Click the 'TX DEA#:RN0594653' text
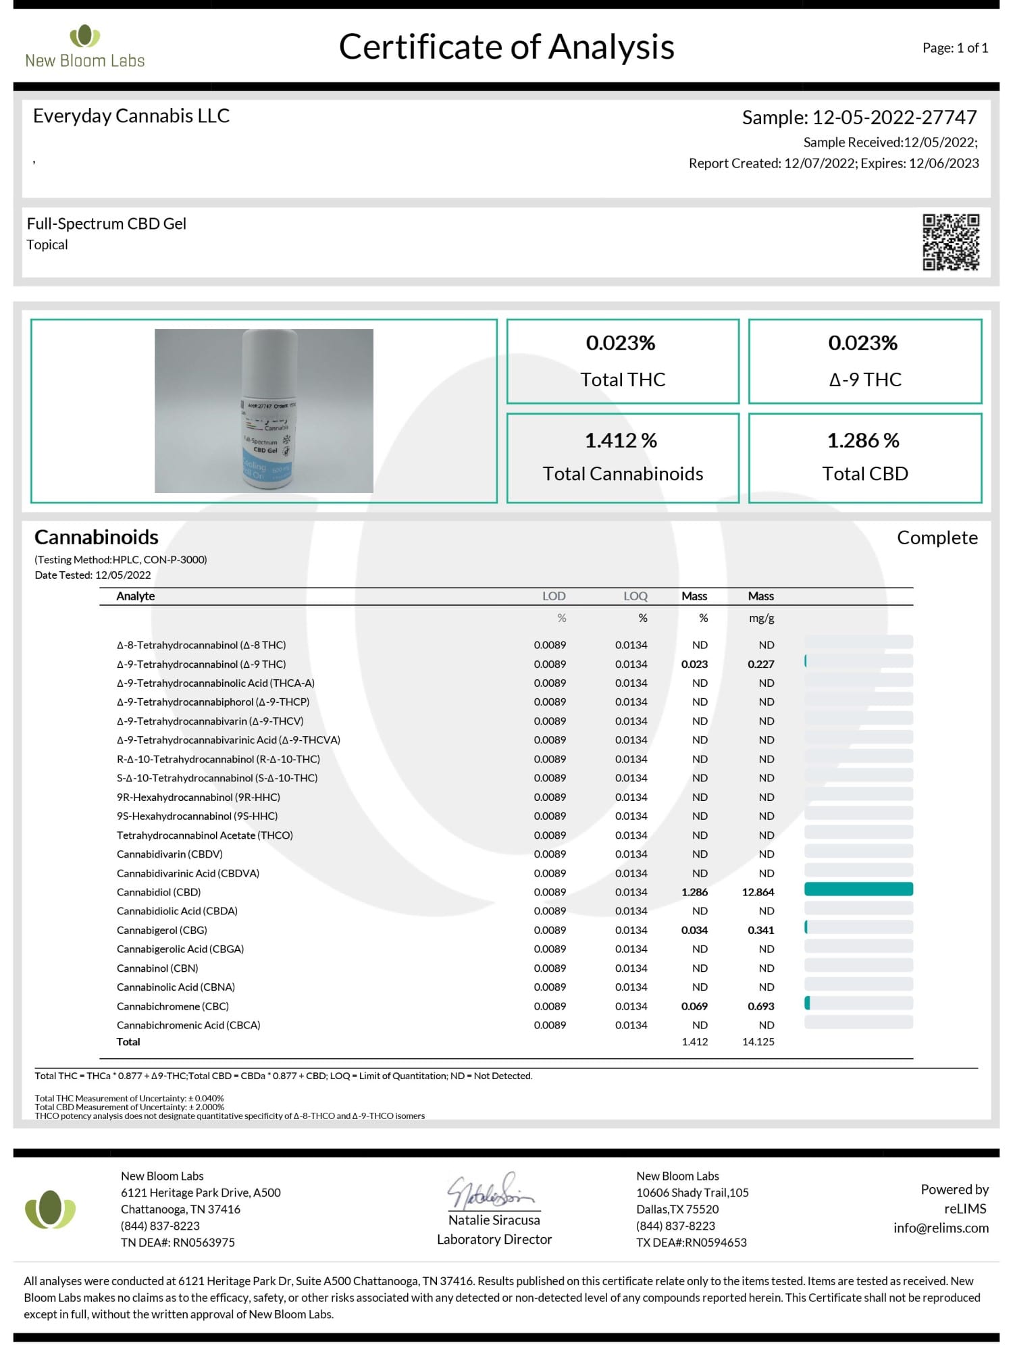 [x=692, y=1243]
